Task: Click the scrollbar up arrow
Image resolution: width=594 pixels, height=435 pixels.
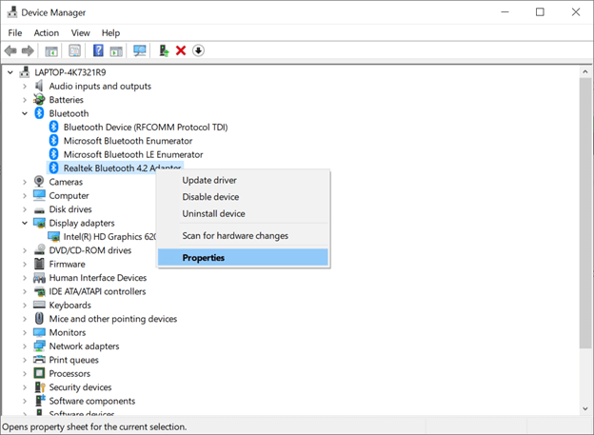Action: point(585,71)
